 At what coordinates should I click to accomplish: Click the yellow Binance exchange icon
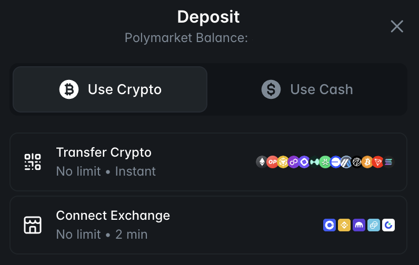[344, 225]
